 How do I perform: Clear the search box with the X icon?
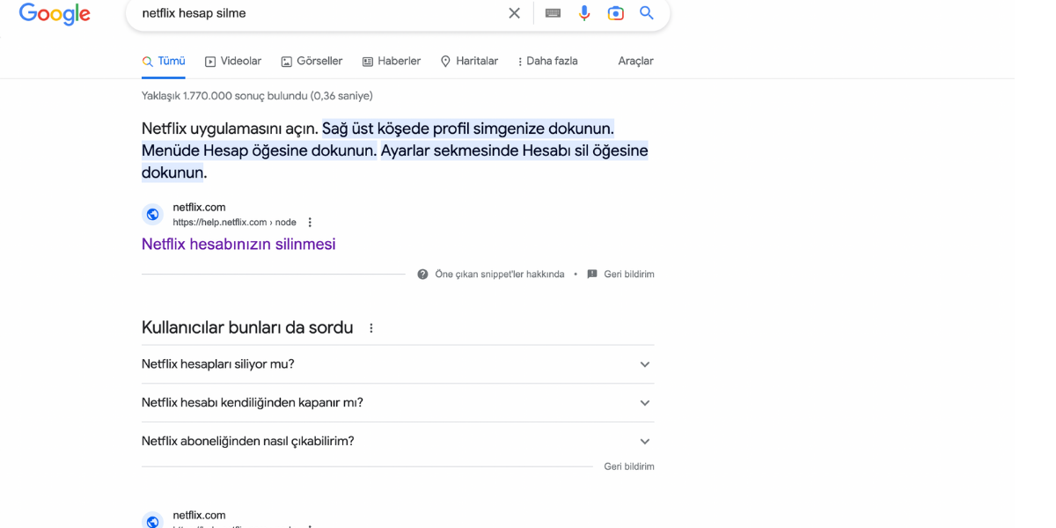pos(514,13)
